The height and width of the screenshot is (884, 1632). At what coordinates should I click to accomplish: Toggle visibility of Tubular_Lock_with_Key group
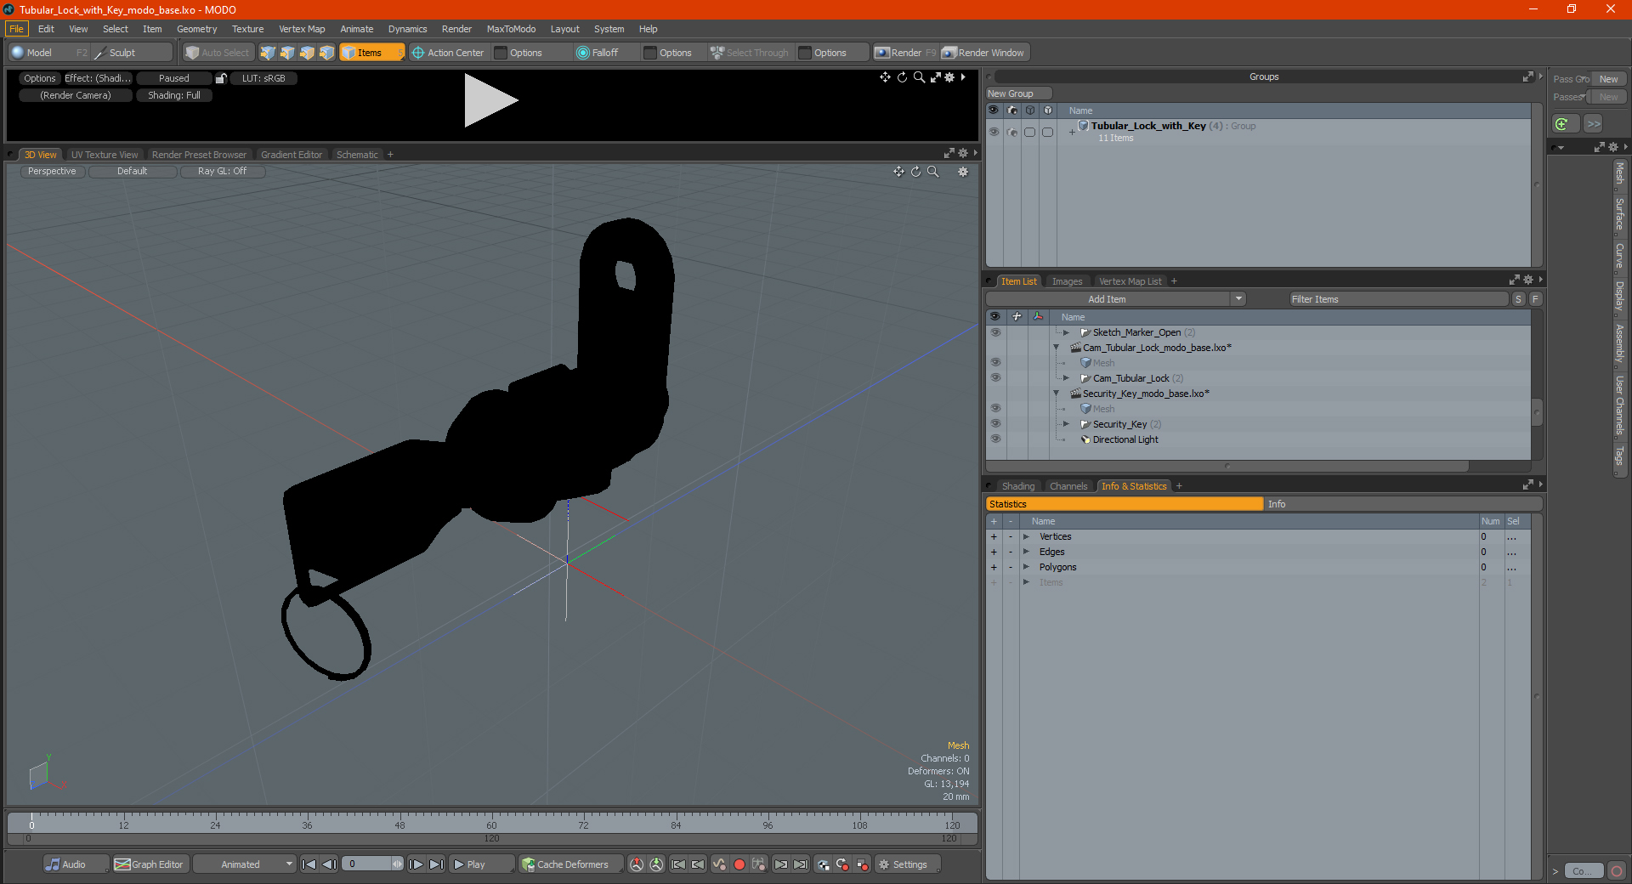(994, 132)
